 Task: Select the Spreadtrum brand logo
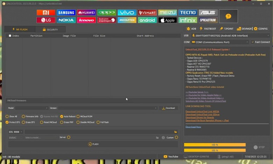(x=208, y=20)
